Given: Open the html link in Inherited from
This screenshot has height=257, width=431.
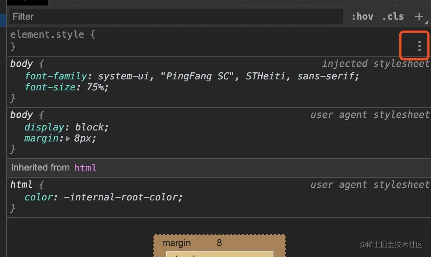Looking at the screenshot, I should 85,167.
